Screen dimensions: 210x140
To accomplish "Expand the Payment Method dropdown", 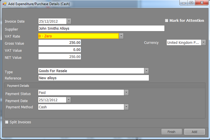I will 127,107.
